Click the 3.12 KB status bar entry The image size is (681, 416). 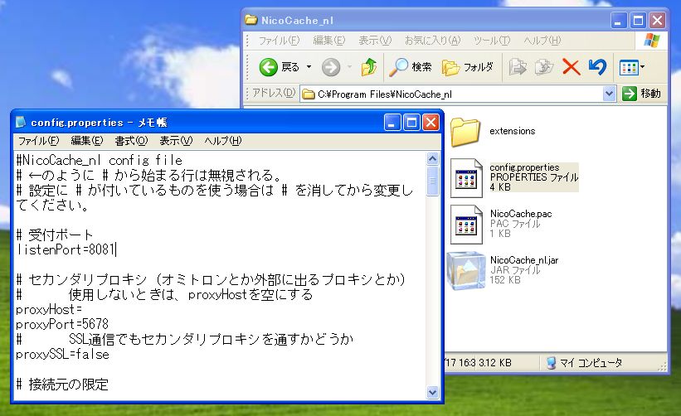coord(494,363)
